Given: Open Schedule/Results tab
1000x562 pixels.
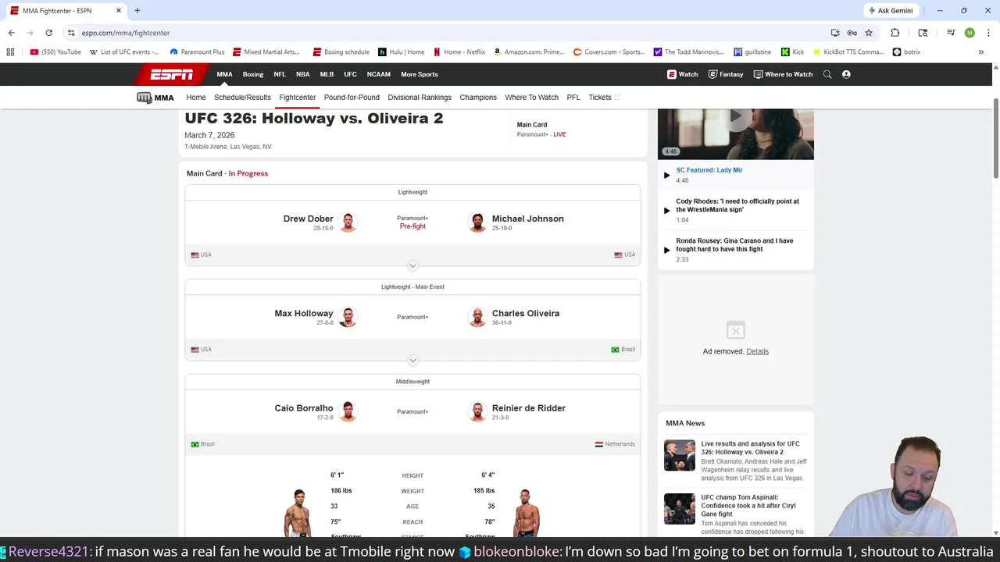Looking at the screenshot, I should (242, 98).
